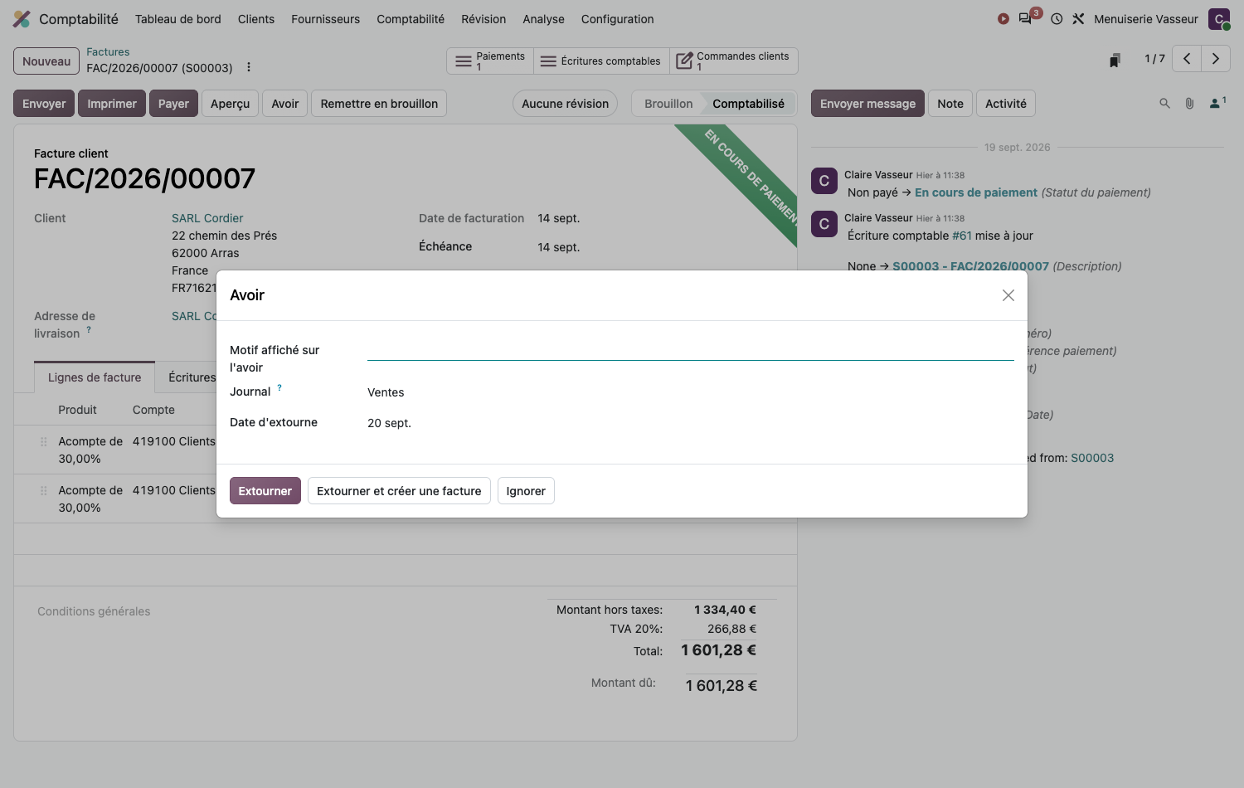Open Commandes clients smart button

coord(733,61)
